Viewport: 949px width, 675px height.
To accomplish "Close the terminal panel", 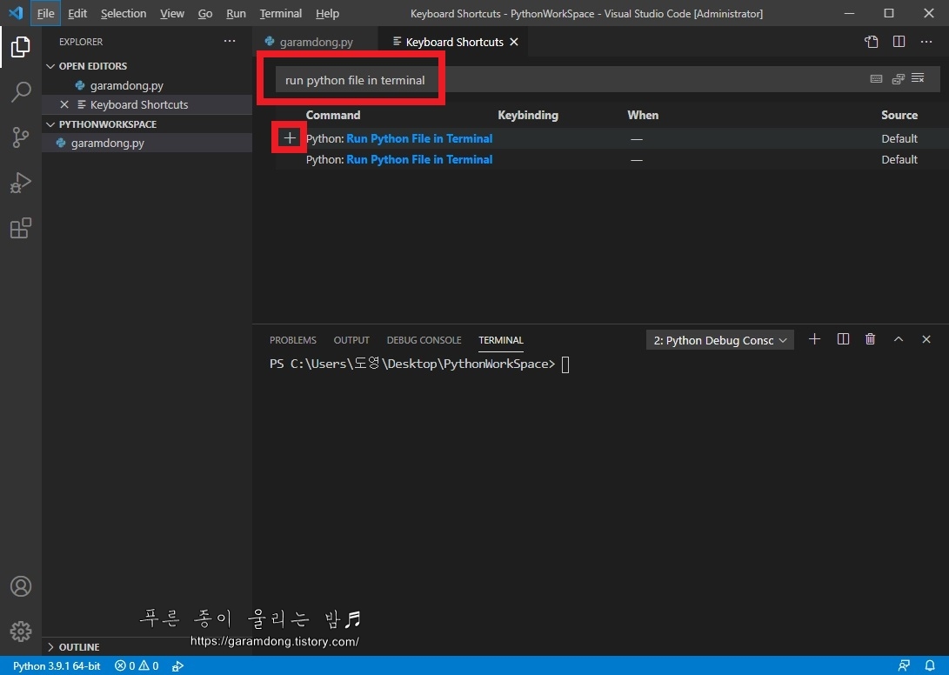I will point(926,339).
